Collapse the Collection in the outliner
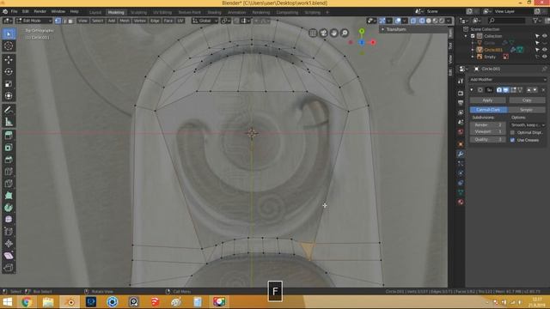 (466, 36)
